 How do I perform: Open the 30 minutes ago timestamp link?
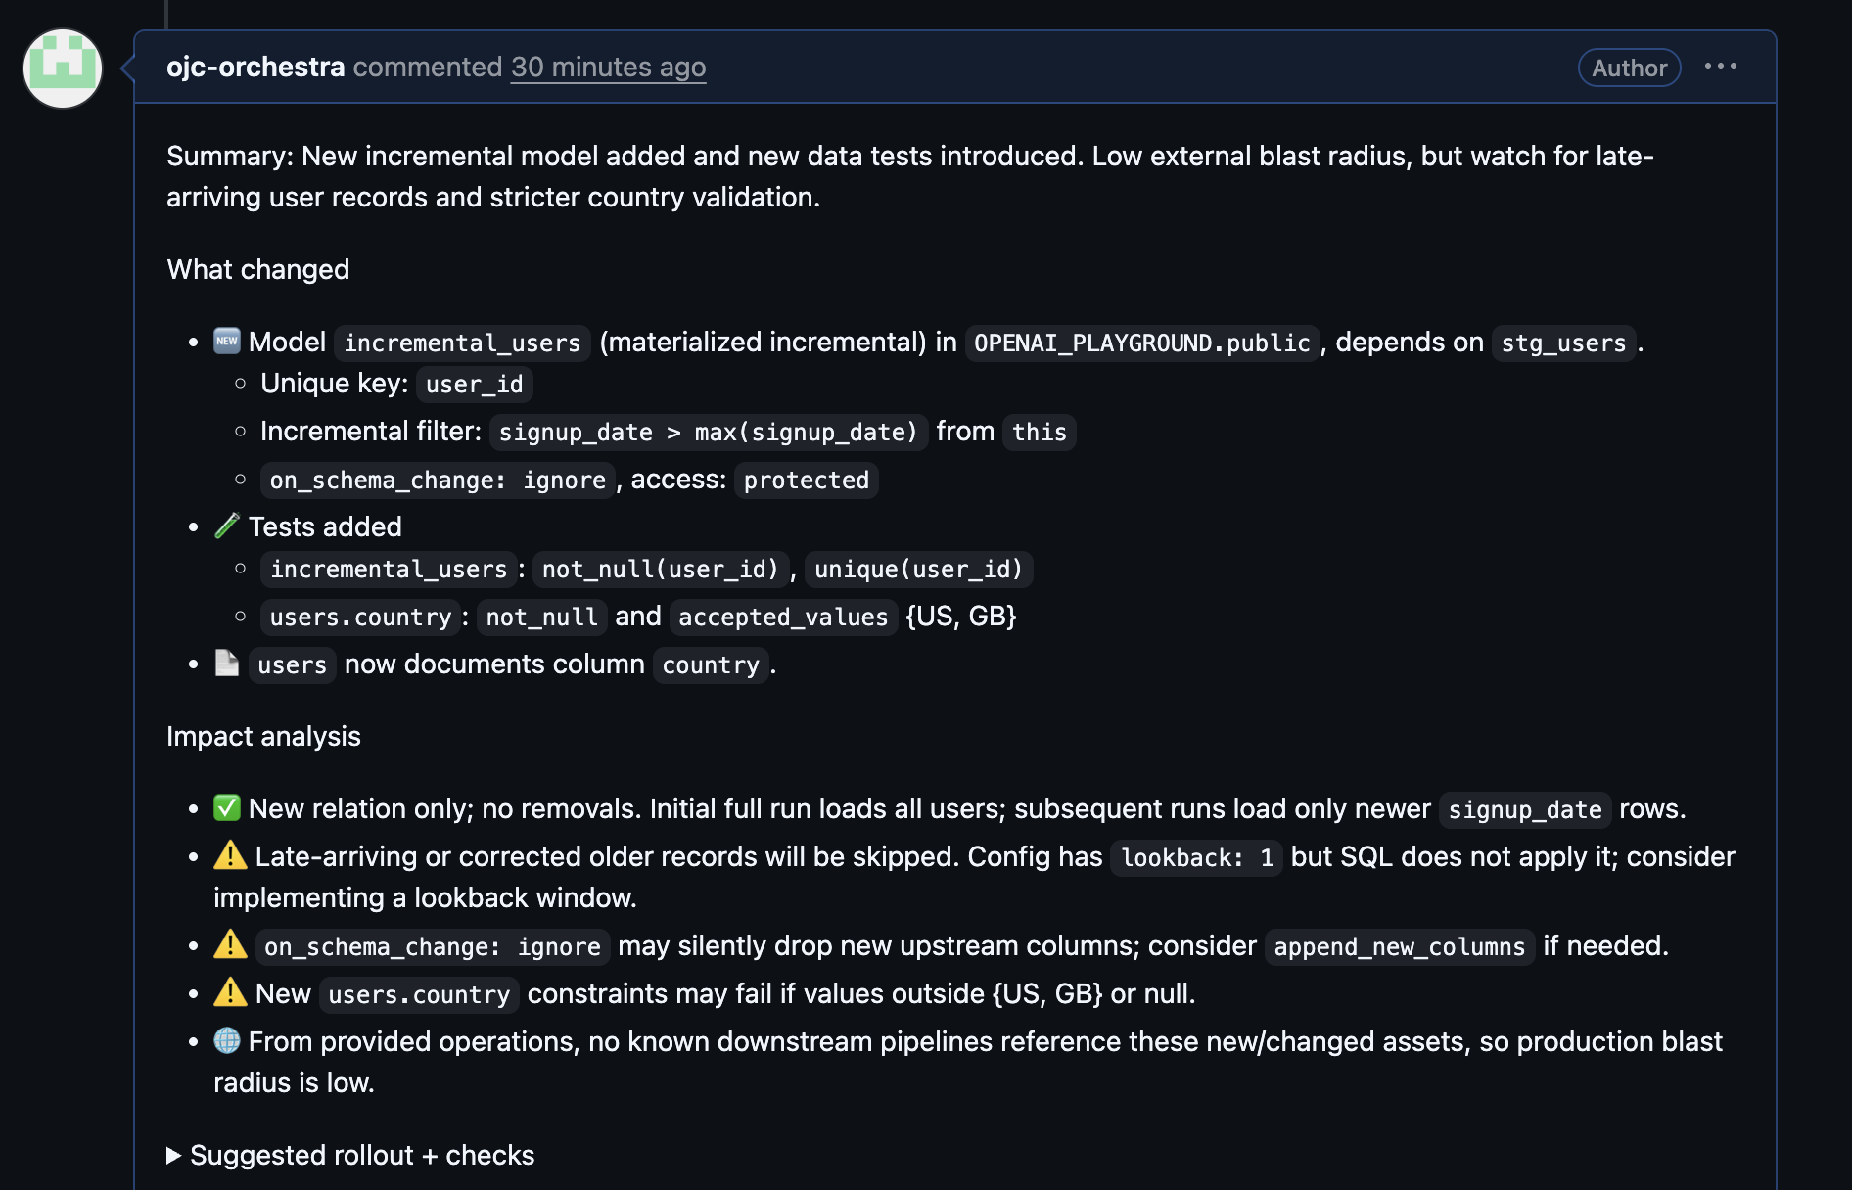coord(608,68)
